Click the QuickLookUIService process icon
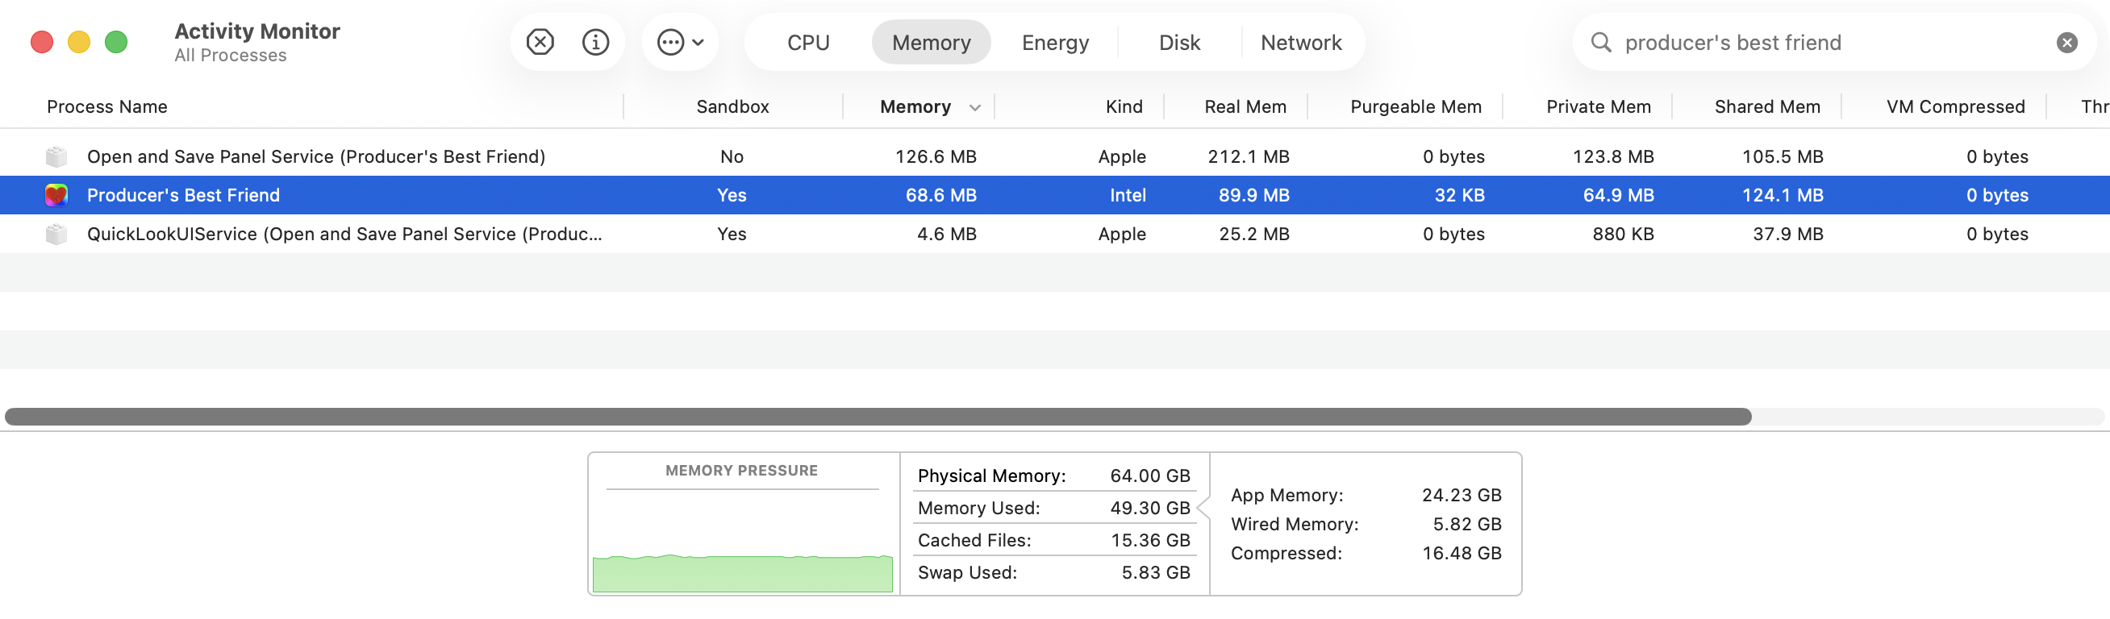The image size is (2110, 619). click(56, 235)
